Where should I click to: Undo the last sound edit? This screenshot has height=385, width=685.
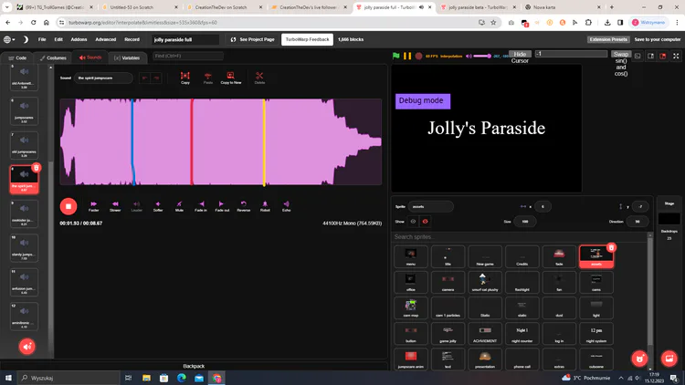[144, 78]
